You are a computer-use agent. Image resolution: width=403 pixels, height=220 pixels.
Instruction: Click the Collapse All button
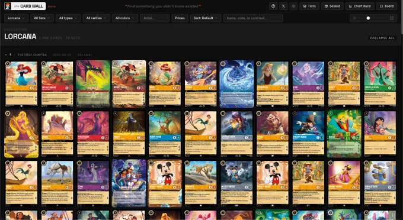point(382,38)
